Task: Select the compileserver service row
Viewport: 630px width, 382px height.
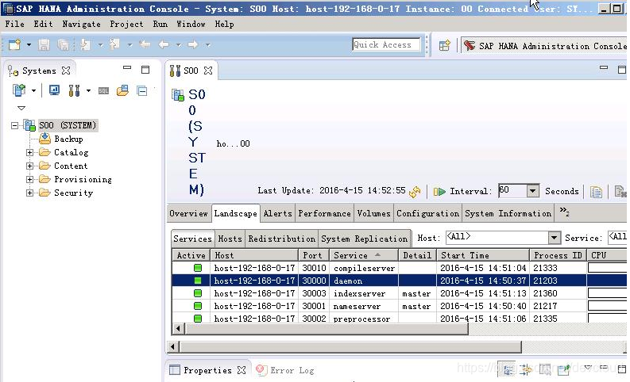Action: pos(400,268)
